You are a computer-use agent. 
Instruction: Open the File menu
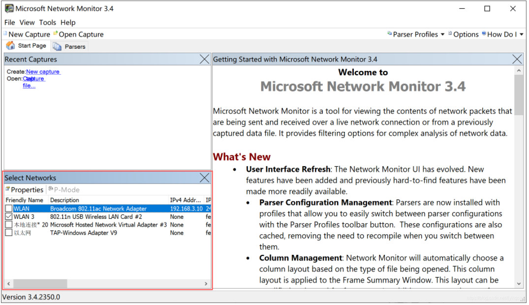pyautogui.click(x=9, y=23)
